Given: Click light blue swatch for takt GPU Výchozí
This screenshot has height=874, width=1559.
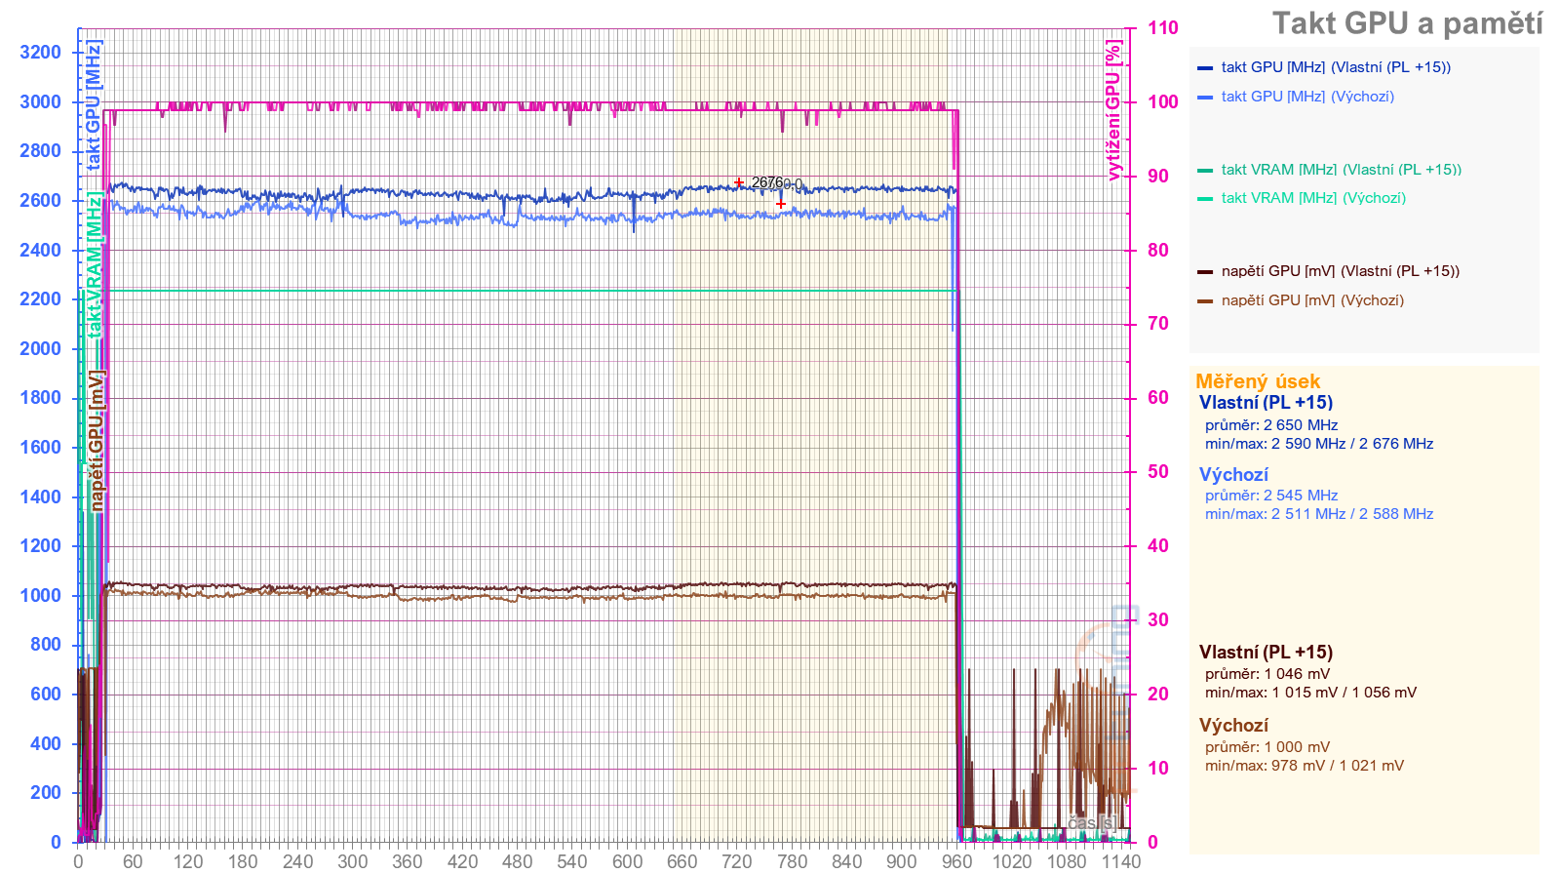Looking at the screenshot, I should [x=1205, y=97].
